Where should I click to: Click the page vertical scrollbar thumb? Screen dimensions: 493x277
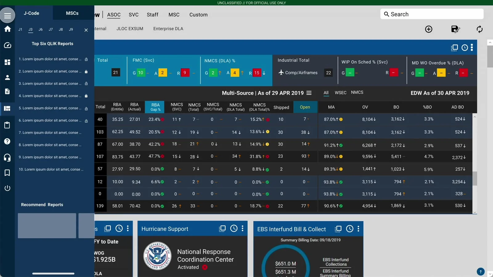click(490, 56)
